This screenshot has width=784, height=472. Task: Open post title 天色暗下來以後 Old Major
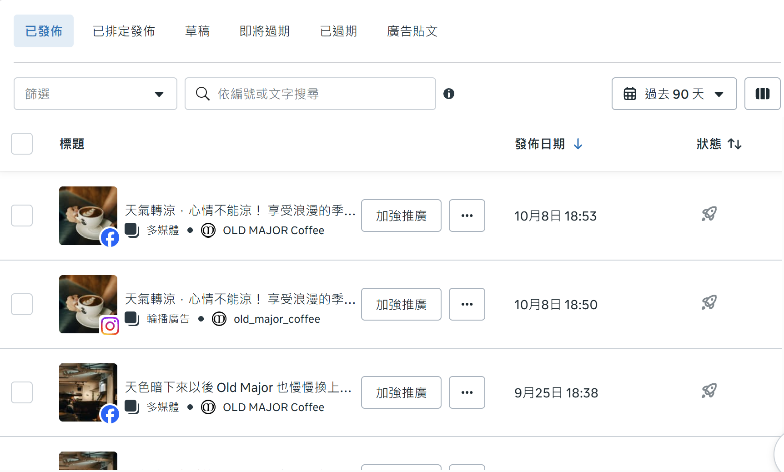(238, 387)
